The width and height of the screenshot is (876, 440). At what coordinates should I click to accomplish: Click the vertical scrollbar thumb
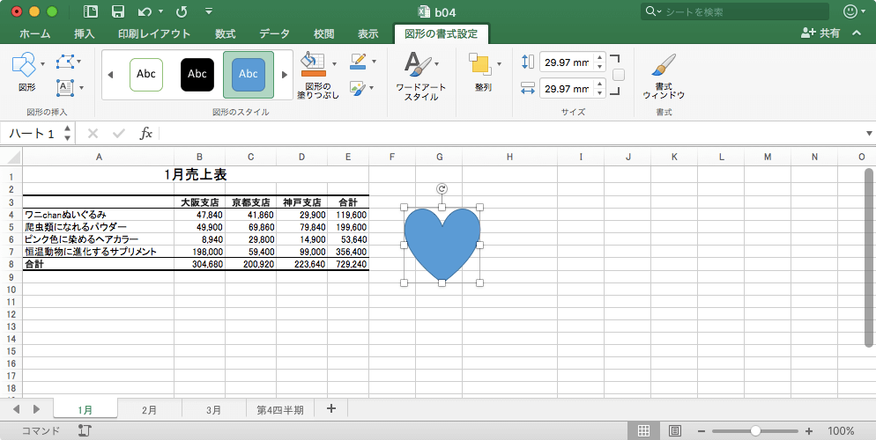[x=869, y=257]
